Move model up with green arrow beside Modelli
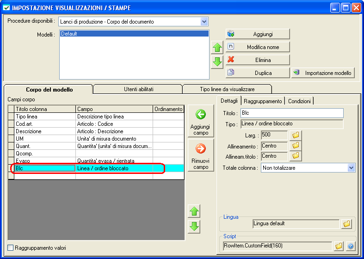364x259 pixels. coord(217,48)
